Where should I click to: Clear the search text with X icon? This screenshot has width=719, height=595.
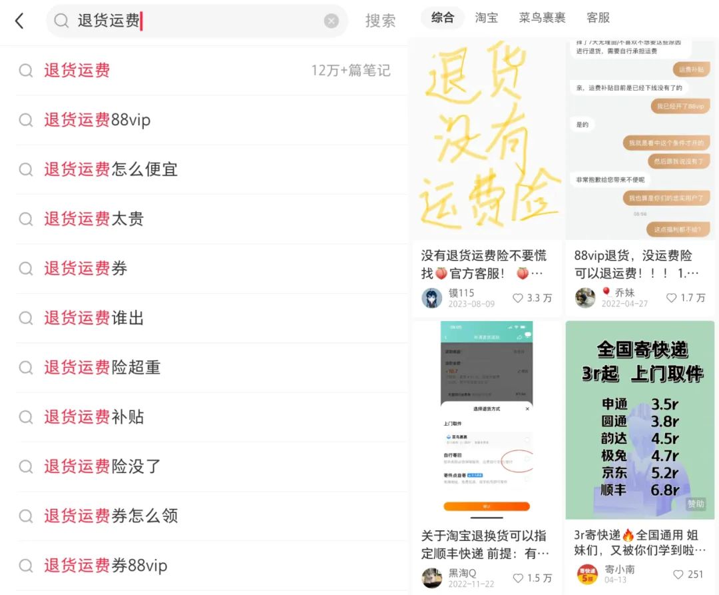(x=331, y=21)
